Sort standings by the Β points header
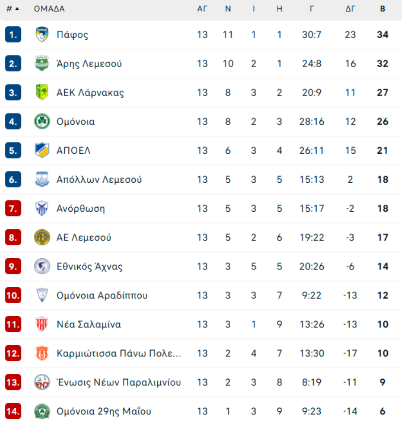The width and height of the screenshot is (402, 423). pos(383,8)
